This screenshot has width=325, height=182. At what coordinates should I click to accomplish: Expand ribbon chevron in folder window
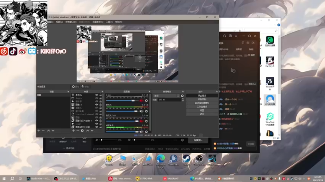[x=275, y=25]
